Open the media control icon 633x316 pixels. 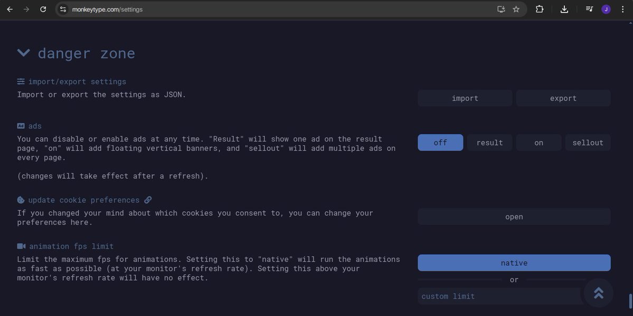click(x=589, y=9)
